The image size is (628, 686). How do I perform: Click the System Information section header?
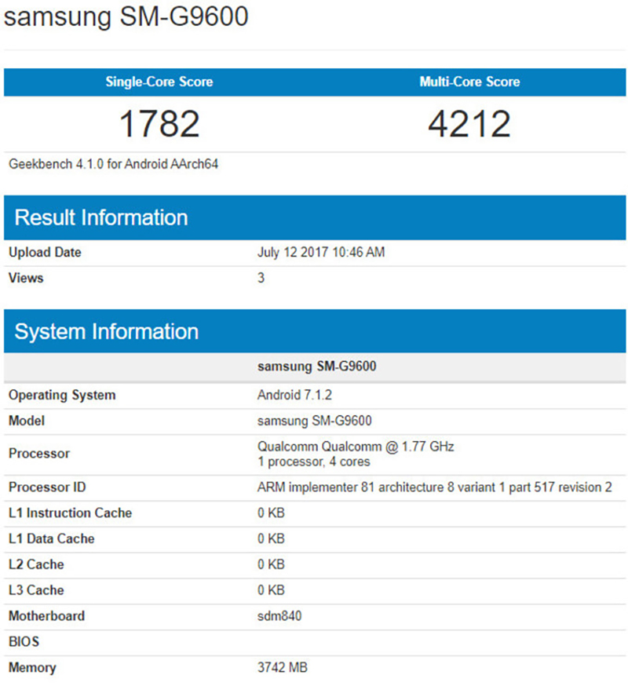pos(107,331)
